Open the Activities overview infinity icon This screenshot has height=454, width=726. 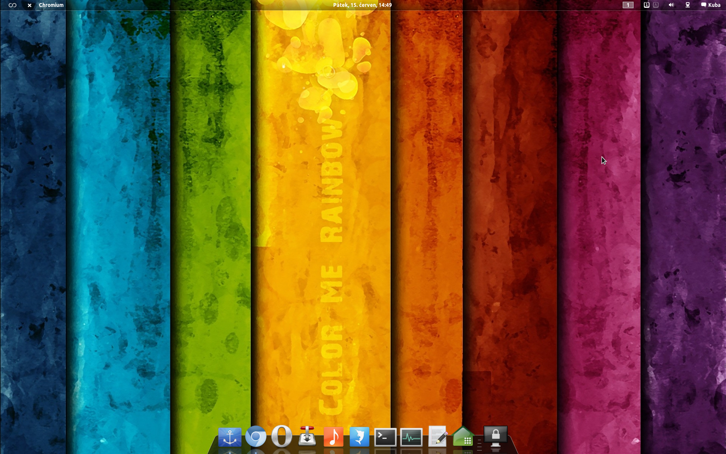(13, 5)
